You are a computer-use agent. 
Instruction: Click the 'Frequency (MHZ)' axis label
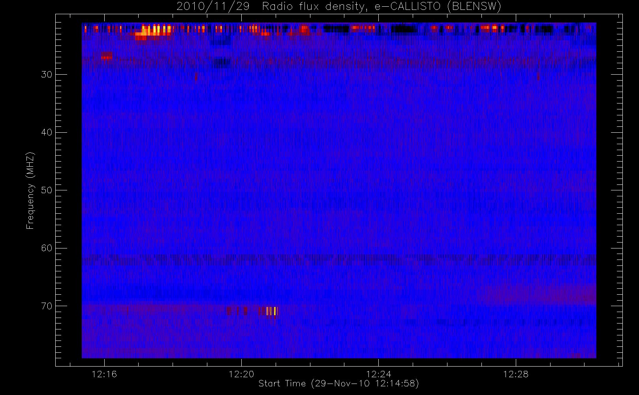tap(30, 190)
